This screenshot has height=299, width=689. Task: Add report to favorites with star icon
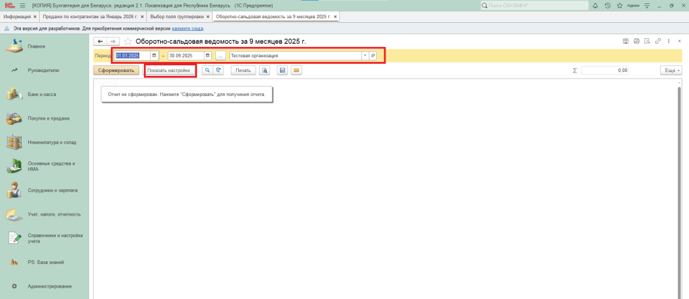pyautogui.click(x=128, y=42)
